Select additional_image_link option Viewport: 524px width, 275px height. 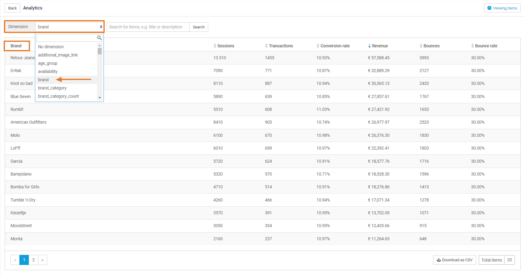67,55
